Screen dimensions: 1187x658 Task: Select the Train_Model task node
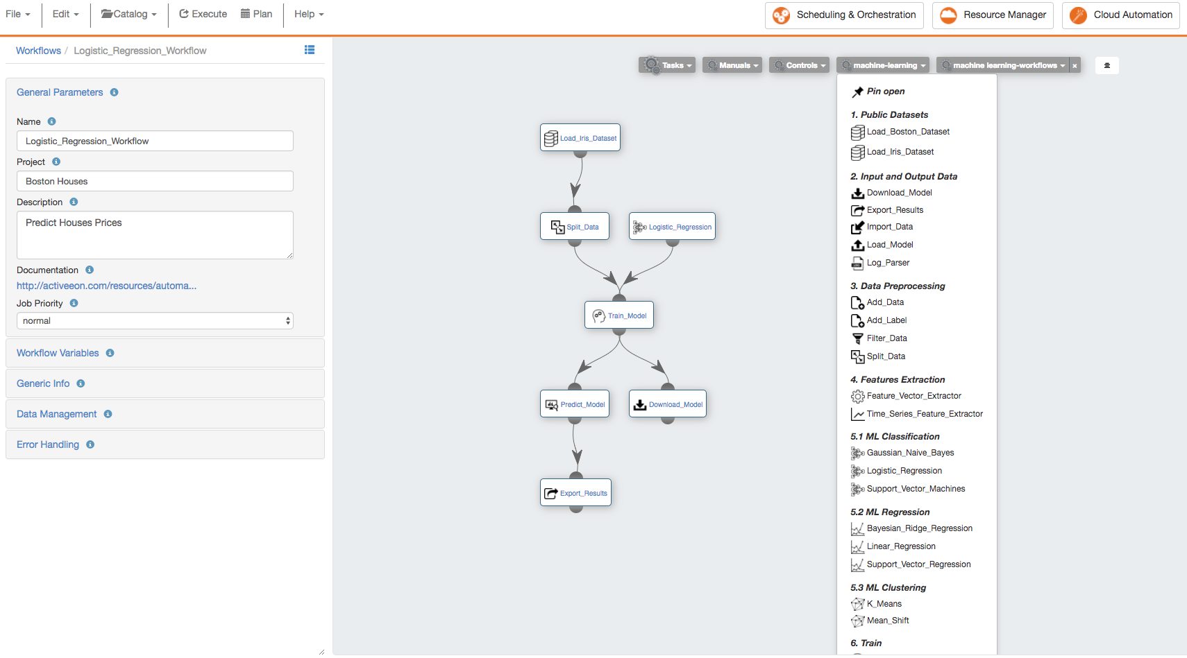point(619,315)
